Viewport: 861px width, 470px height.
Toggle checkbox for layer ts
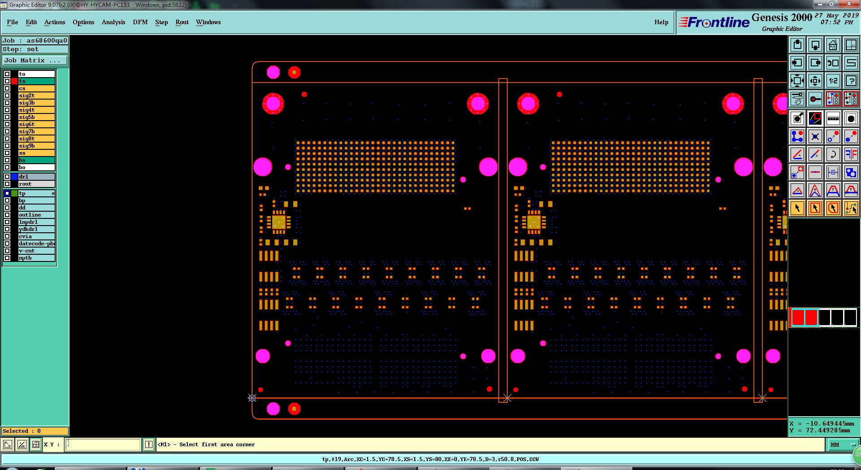pyautogui.click(x=7, y=81)
